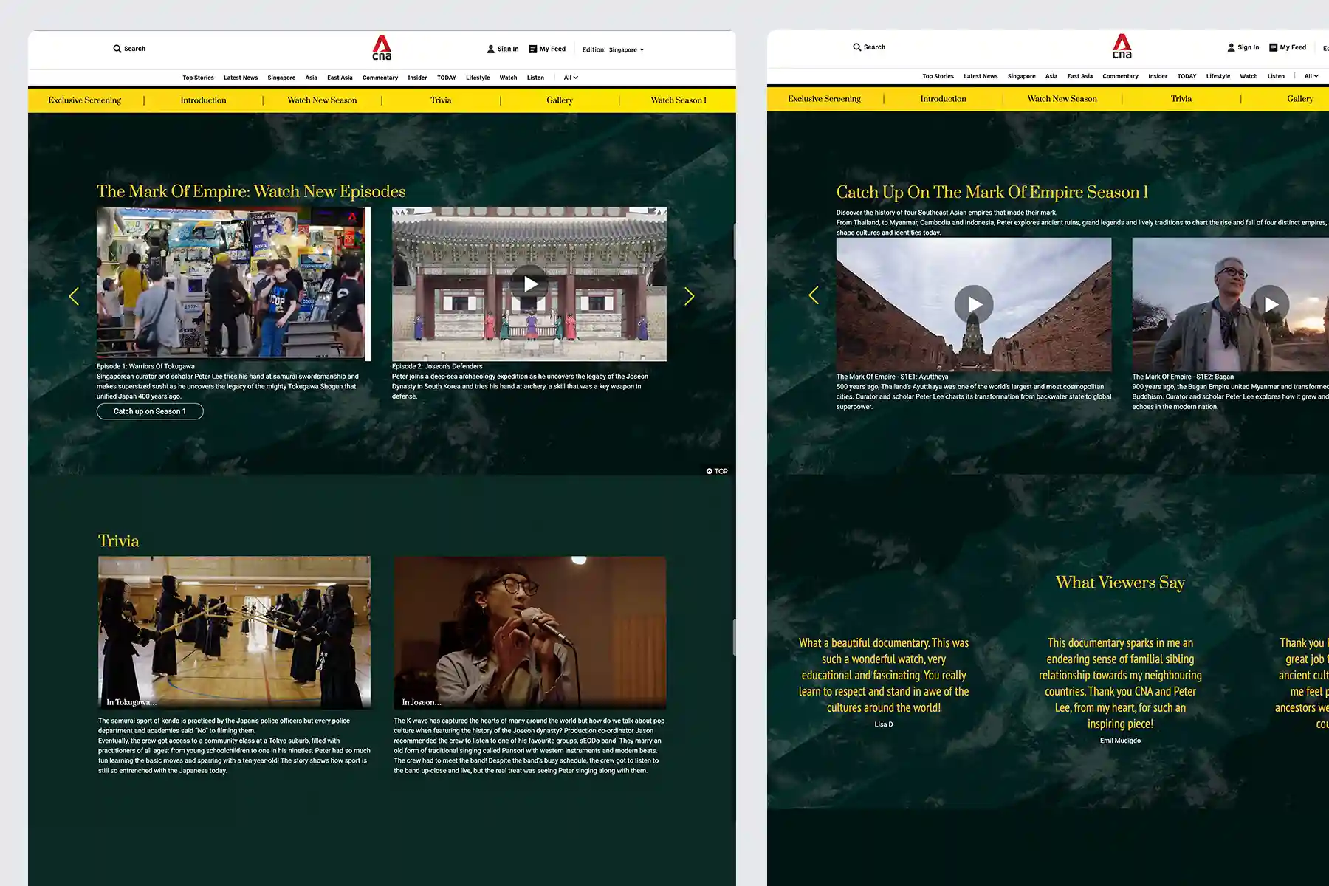Select Exclusive Screening in left yellow bar
1329x886 pixels.
(85, 100)
